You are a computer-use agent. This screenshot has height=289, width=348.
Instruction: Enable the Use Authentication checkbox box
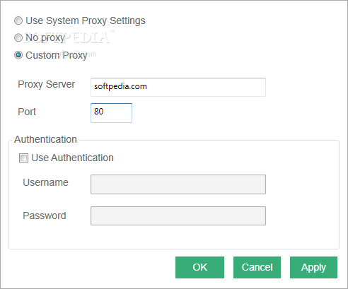tap(23, 158)
